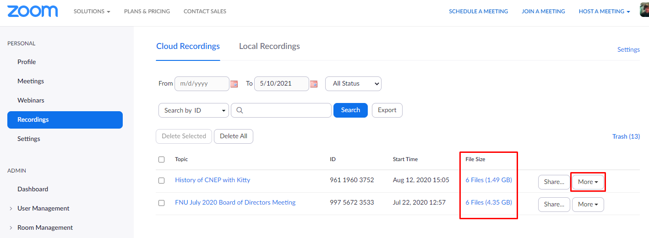Screen dimensions: 649x238
Task: Open Trash (13)
Action: point(626,136)
